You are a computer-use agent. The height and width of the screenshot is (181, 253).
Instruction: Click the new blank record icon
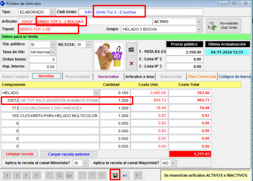click(82, 176)
